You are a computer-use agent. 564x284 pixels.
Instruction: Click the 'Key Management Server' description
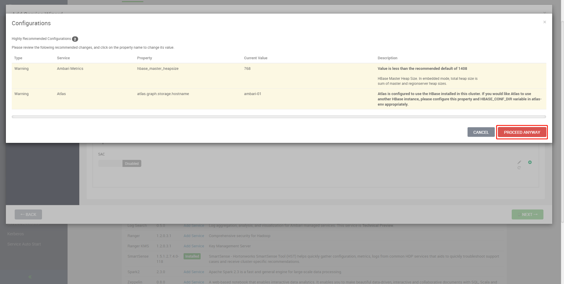230,246
